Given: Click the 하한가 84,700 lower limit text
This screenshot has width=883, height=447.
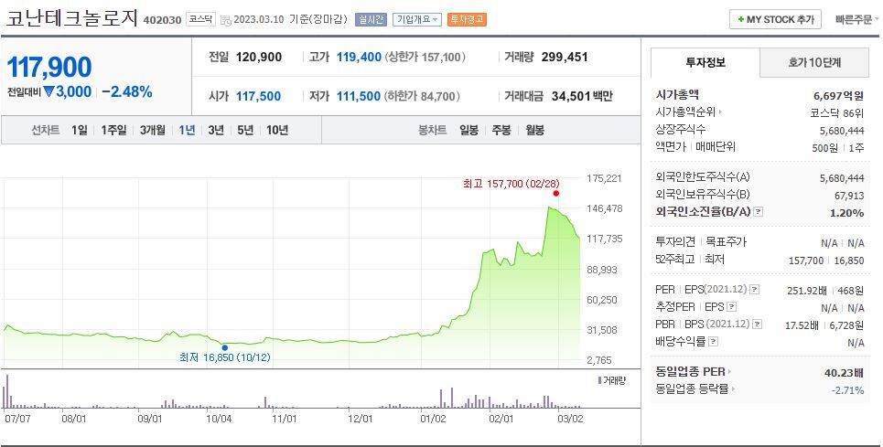Looking at the screenshot, I should click(x=423, y=96).
